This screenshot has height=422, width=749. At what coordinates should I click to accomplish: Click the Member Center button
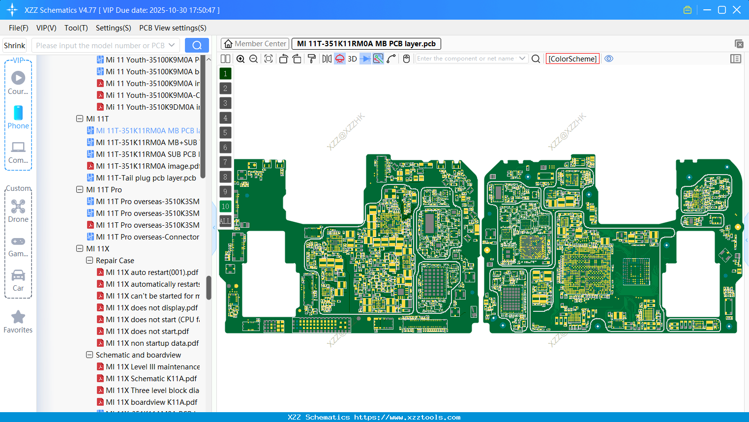[255, 43]
